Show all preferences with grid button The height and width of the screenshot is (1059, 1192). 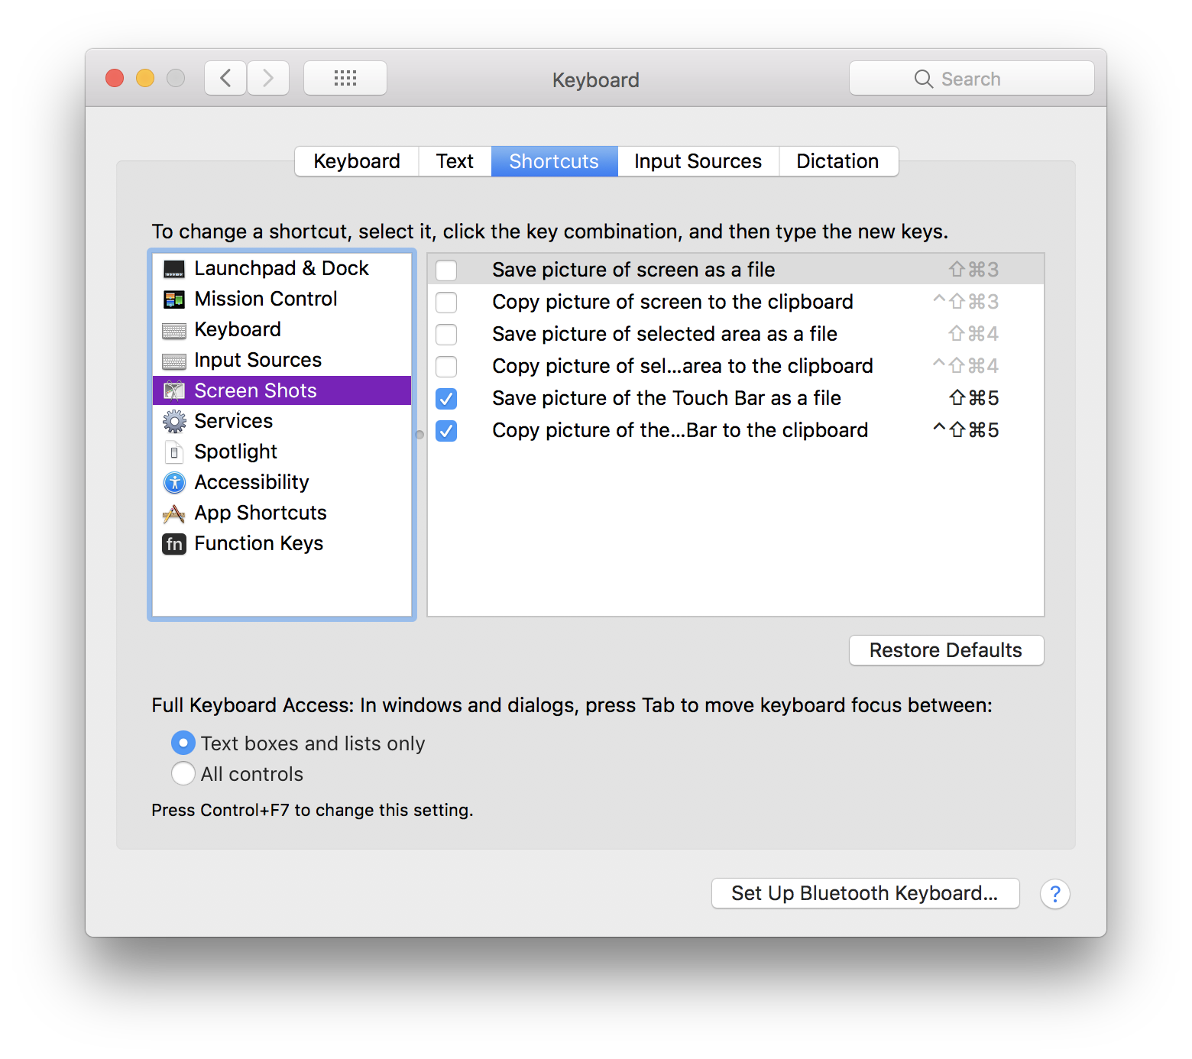click(x=345, y=78)
